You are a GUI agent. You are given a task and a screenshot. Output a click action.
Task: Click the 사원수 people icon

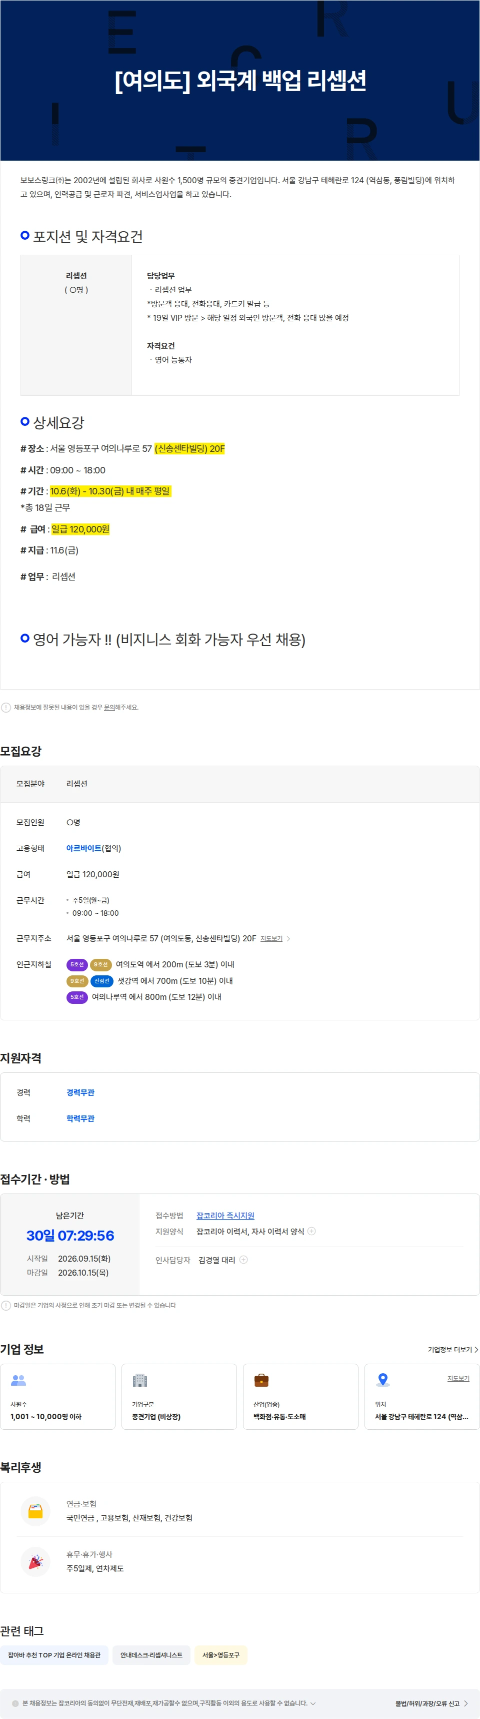(x=18, y=1380)
